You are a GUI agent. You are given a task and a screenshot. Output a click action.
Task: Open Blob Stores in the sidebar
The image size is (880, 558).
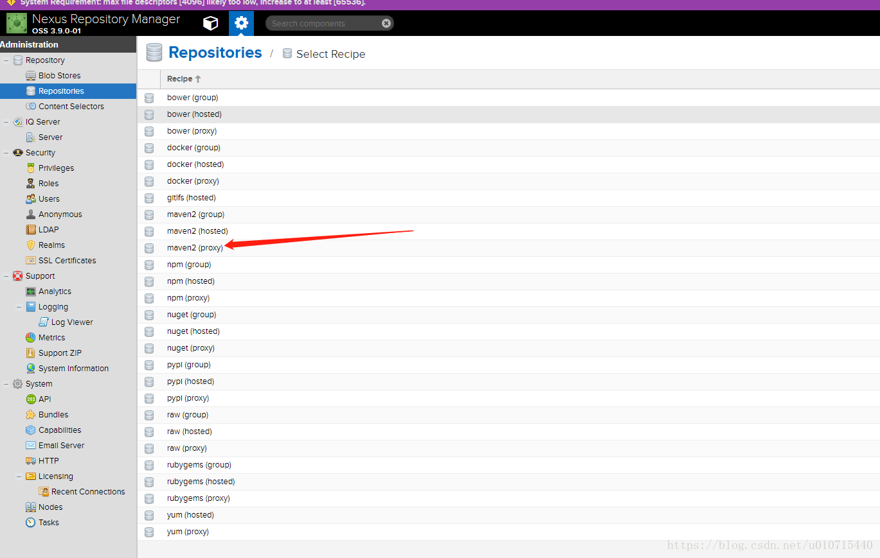(59, 76)
